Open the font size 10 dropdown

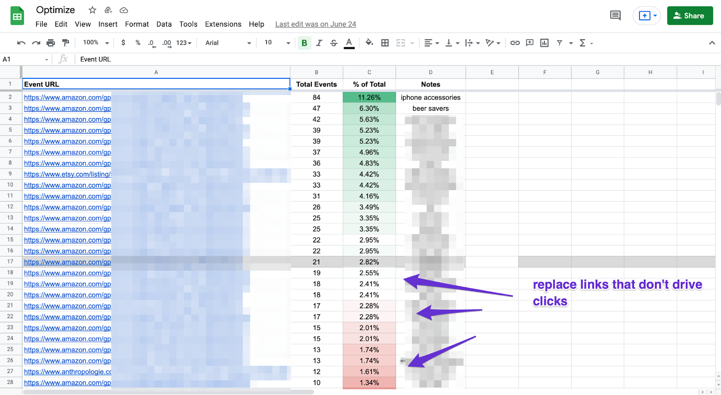(x=277, y=43)
